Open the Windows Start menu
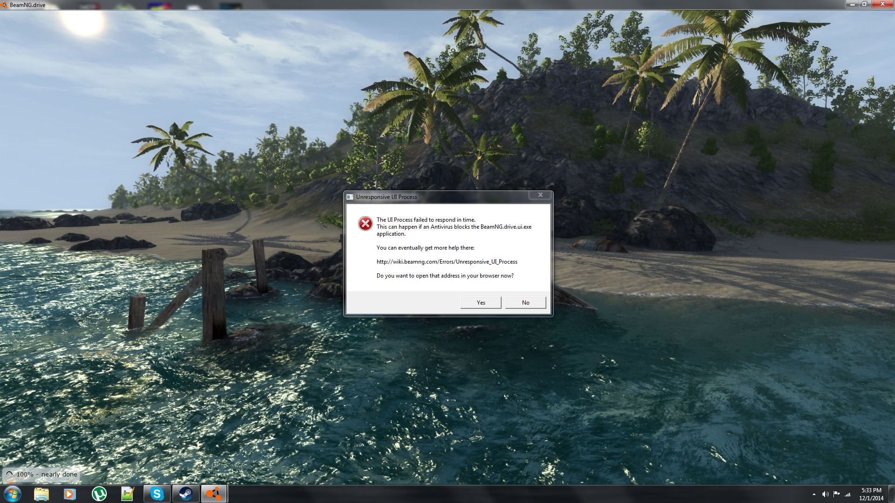The width and height of the screenshot is (895, 503). click(x=12, y=494)
